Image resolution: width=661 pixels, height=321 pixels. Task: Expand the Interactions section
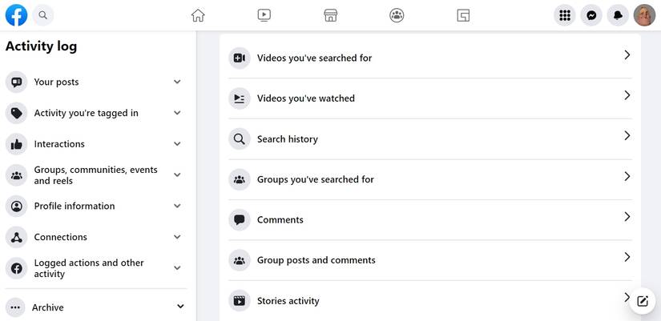(x=95, y=144)
